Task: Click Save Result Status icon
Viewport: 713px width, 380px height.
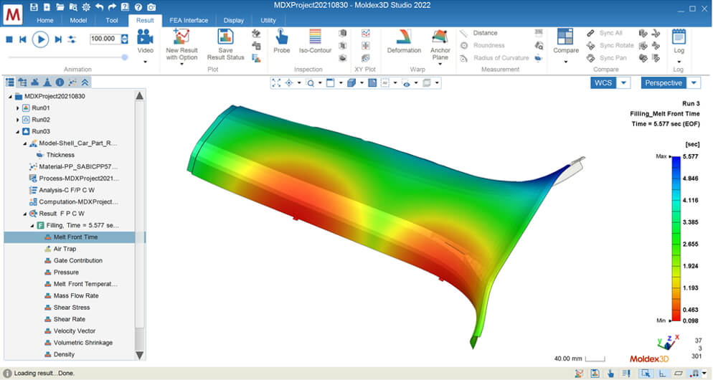Action: (225, 37)
